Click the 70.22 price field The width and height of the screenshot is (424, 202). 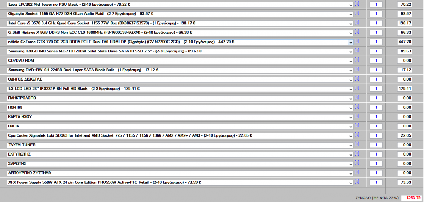point(404,5)
